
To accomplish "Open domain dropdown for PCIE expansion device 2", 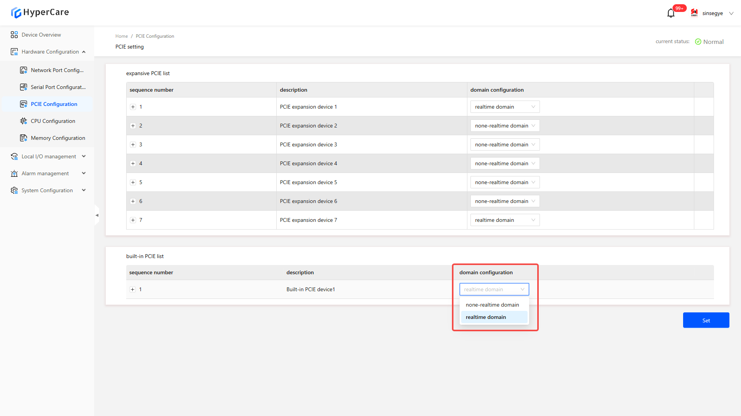I will coord(504,126).
